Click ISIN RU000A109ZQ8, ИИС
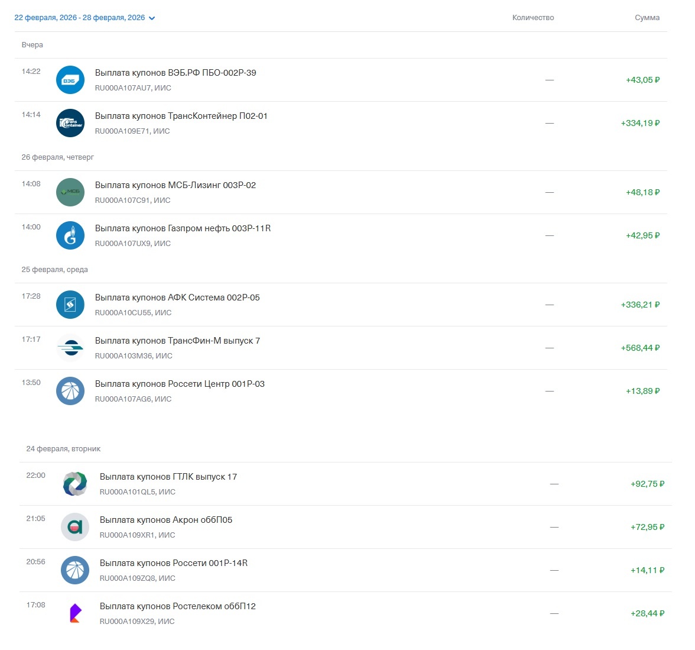Screen dimensions: 695x650 click(x=138, y=578)
